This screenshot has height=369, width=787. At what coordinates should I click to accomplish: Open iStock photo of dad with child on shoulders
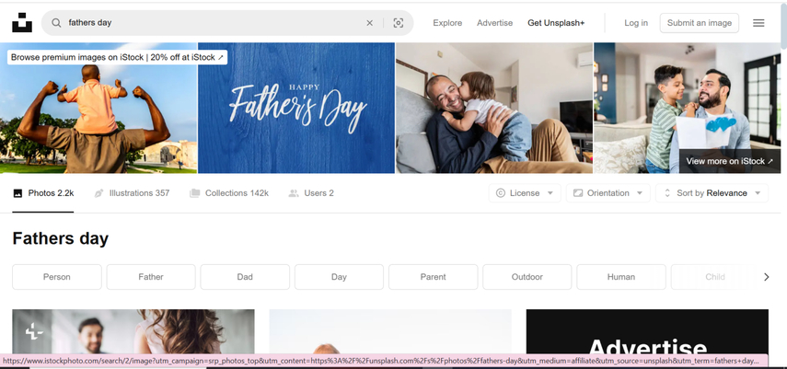(x=98, y=108)
